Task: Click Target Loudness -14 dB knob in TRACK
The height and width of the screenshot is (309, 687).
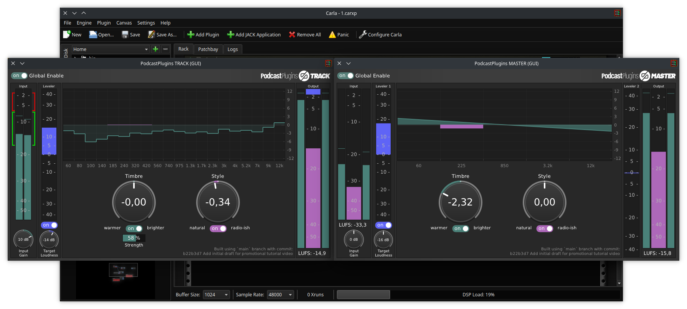Action: pyautogui.click(x=49, y=240)
